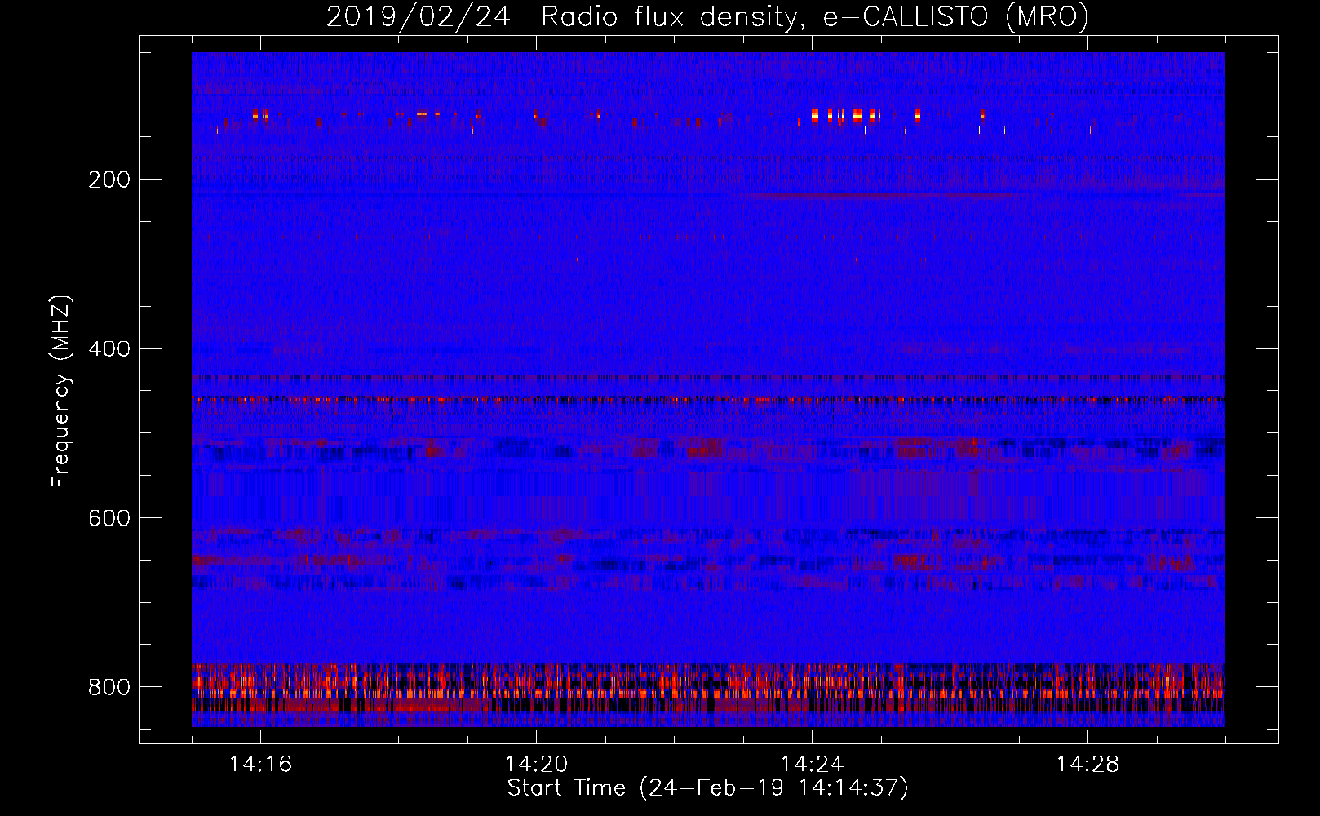
Task: Click the plot title "Radio flux density, e-CALLISTO (MRO)"
Action: [x=814, y=16]
